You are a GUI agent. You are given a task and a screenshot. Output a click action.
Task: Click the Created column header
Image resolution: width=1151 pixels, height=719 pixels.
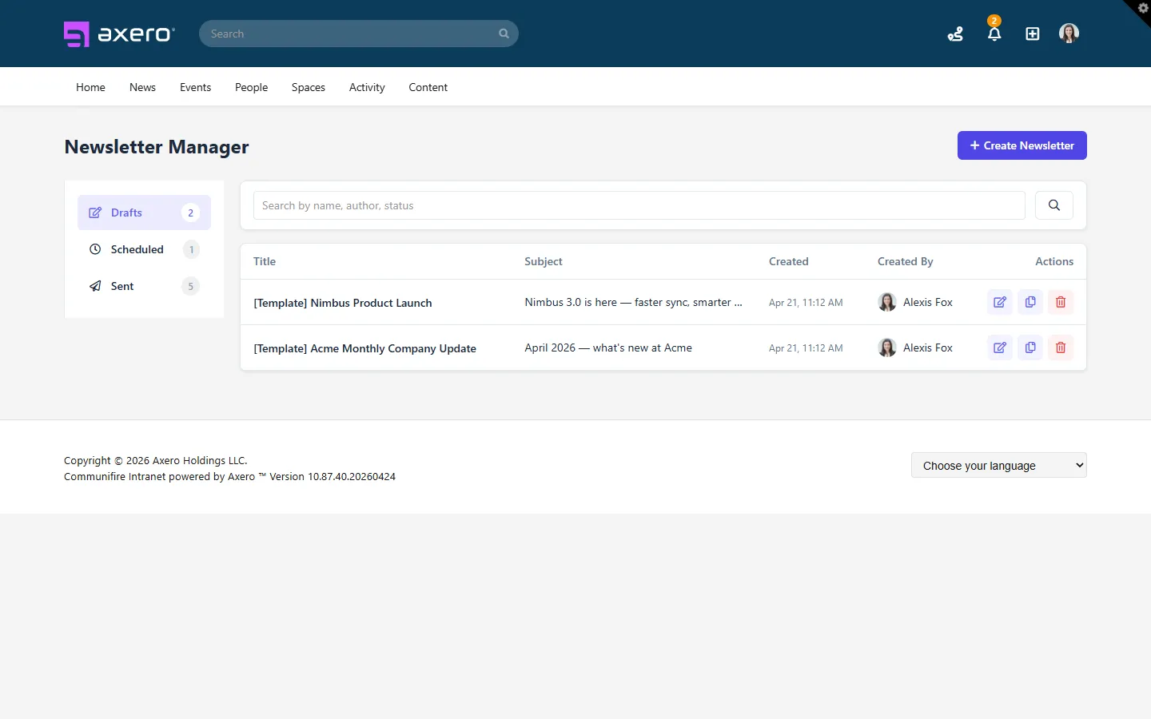(x=789, y=261)
